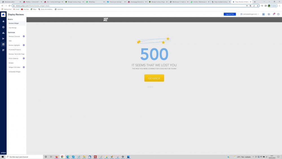Go back with browser back arrow

click(x=2, y=6)
